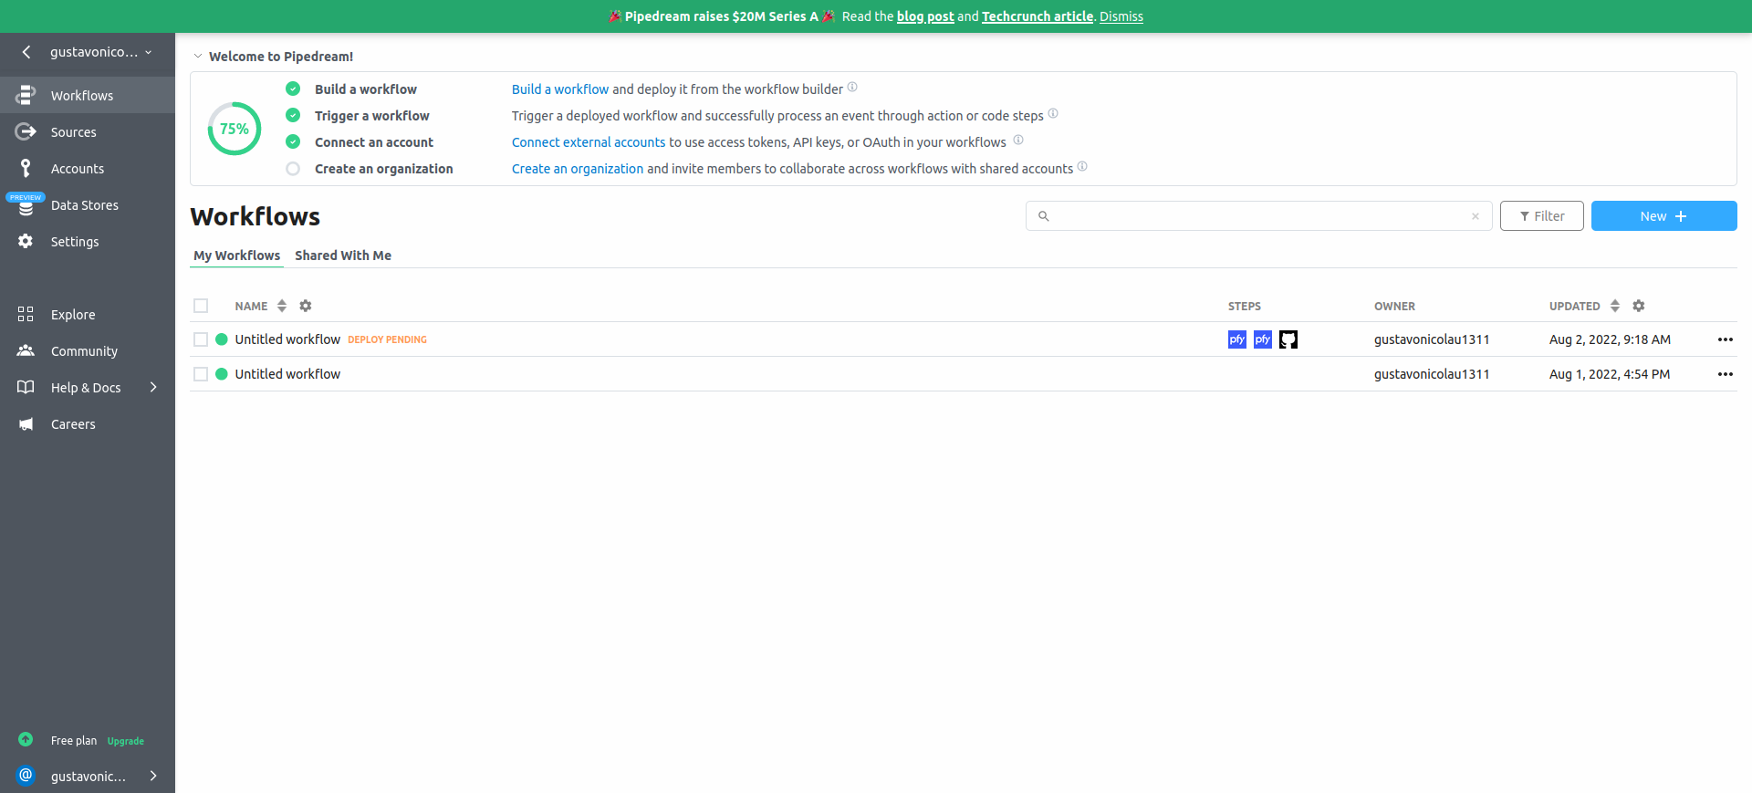Click the search magnifier icon
The width and height of the screenshot is (1752, 793).
point(1044,216)
